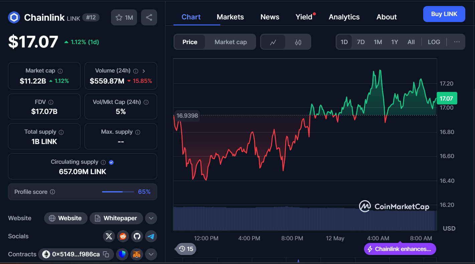The height and width of the screenshot is (264, 475).
Task: Set chart range to 1Y
Action: [x=394, y=42]
